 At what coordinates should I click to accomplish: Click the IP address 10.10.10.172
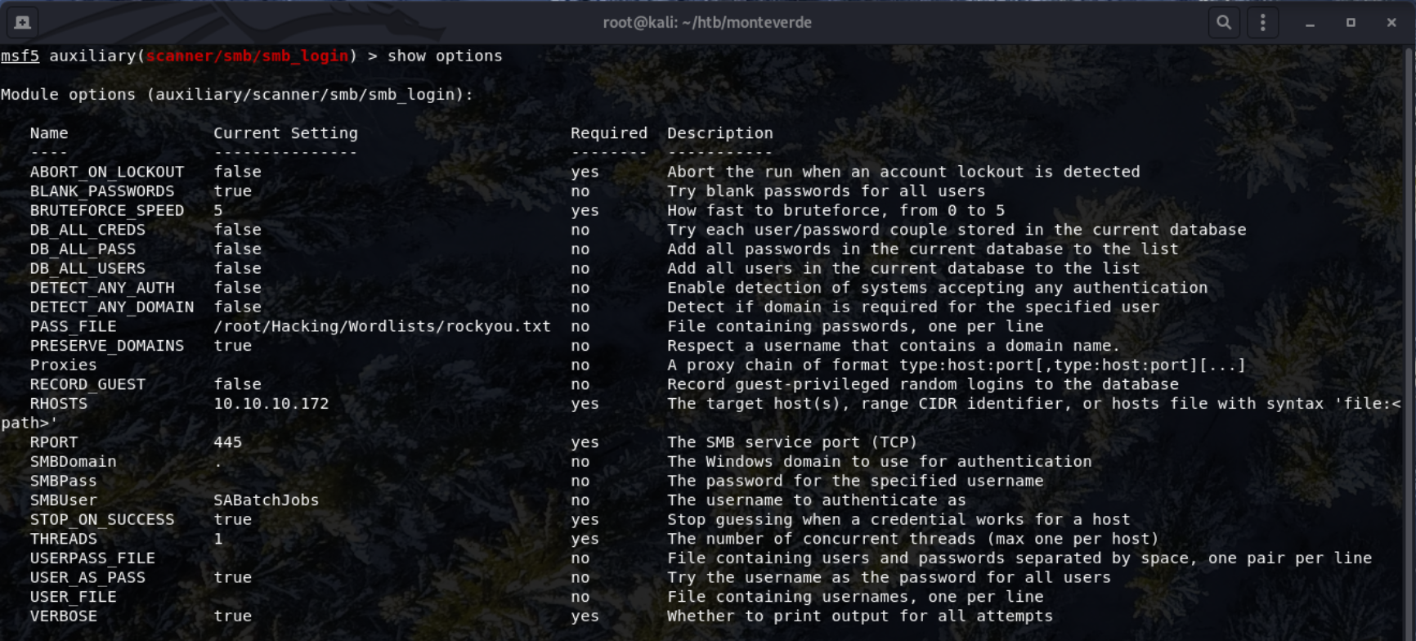tap(271, 403)
